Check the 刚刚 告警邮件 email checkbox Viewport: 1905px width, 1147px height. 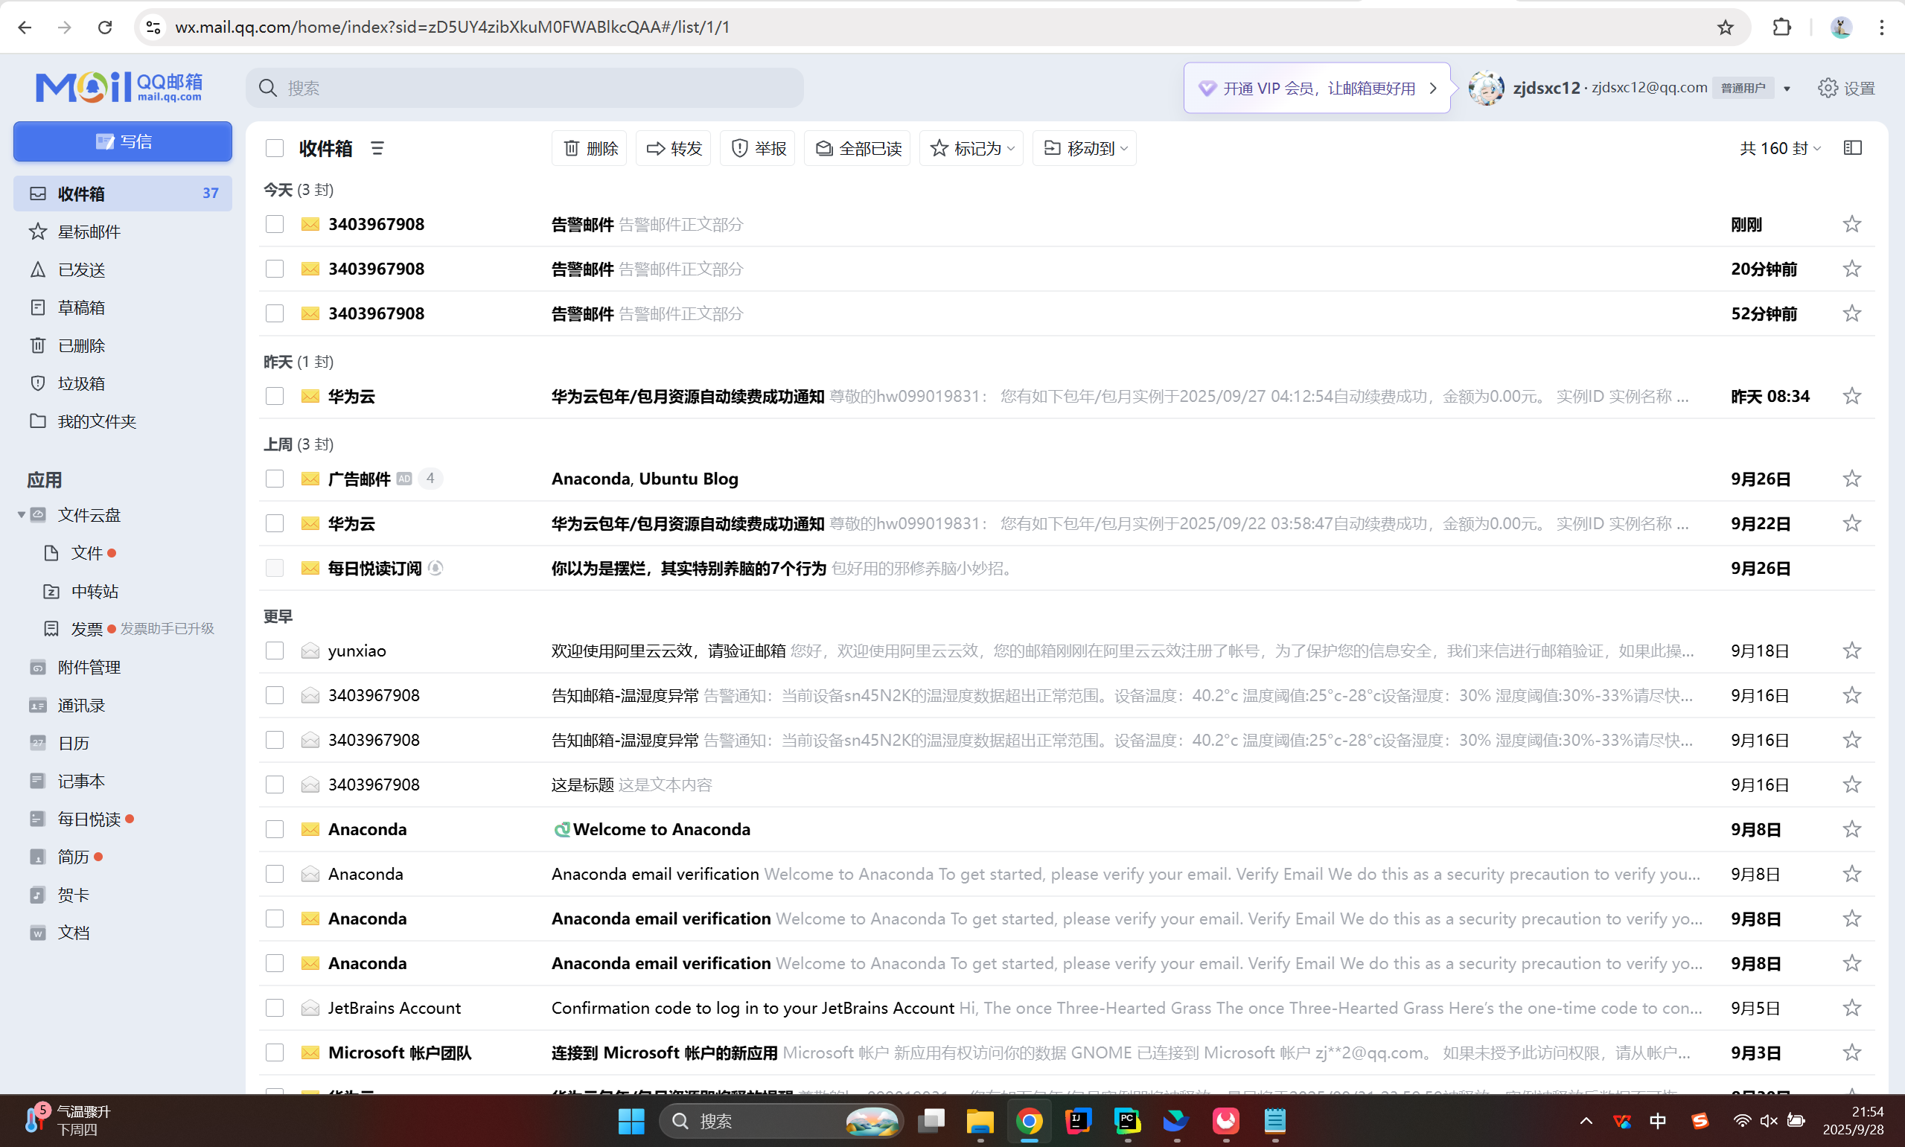click(x=275, y=224)
